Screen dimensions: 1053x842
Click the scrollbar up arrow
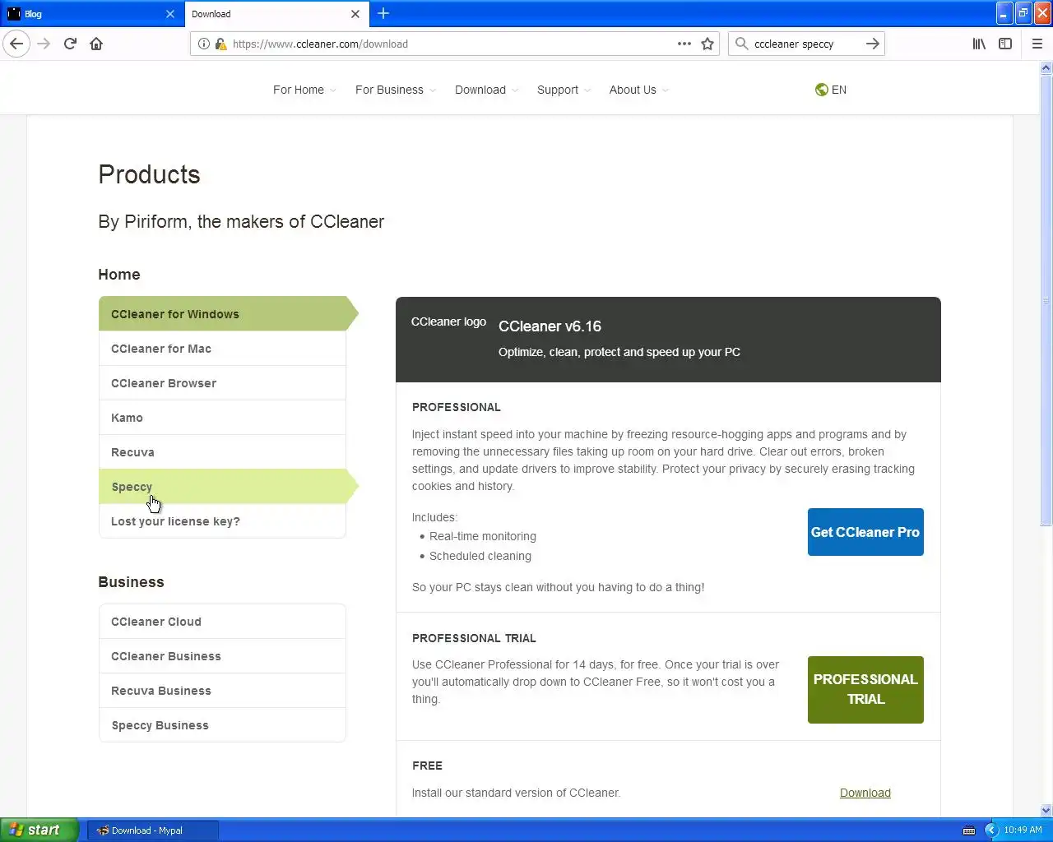click(1046, 68)
